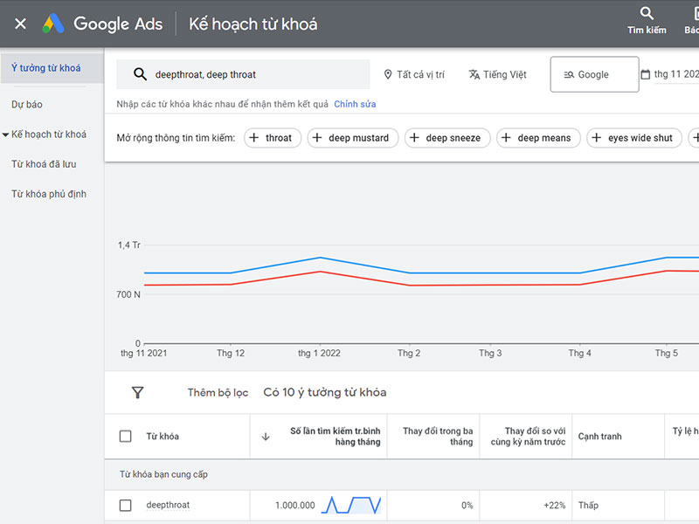
Task: Add the 'deep mustard' suggestion chip
Action: click(353, 138)
